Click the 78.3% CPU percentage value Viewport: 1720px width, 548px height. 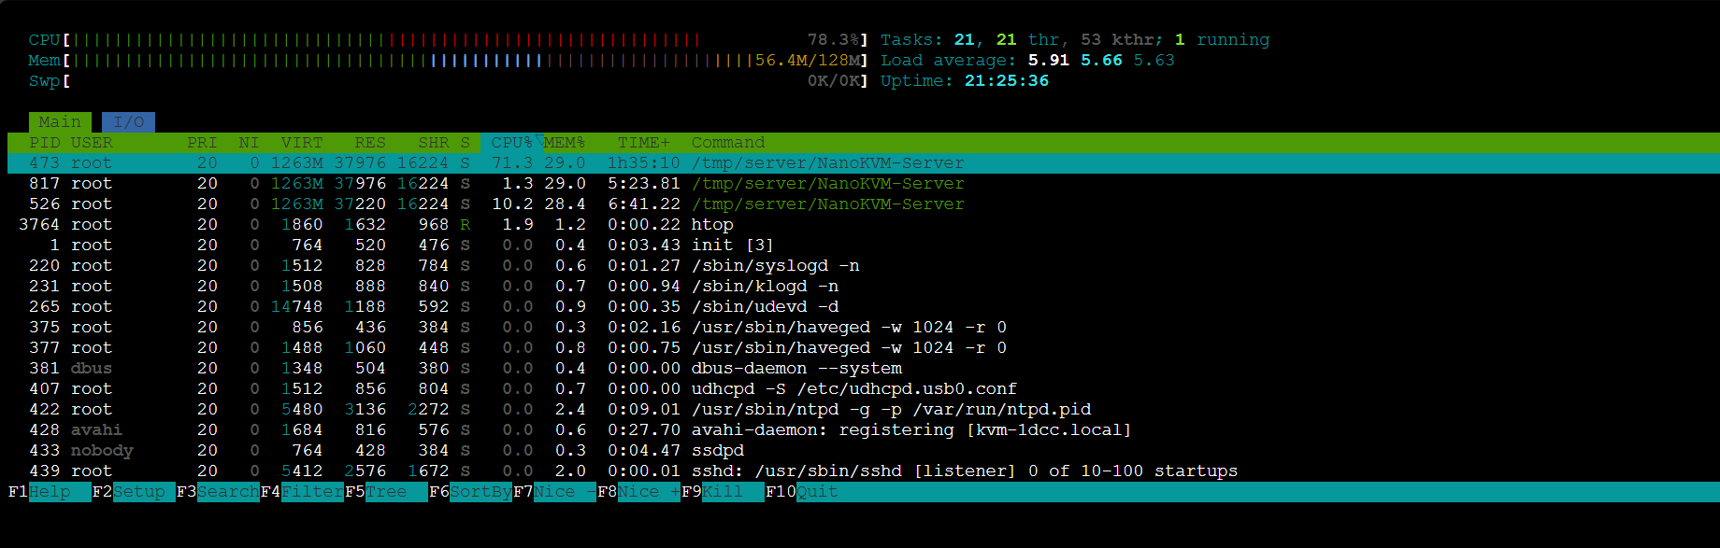click(x=833, y=40)
